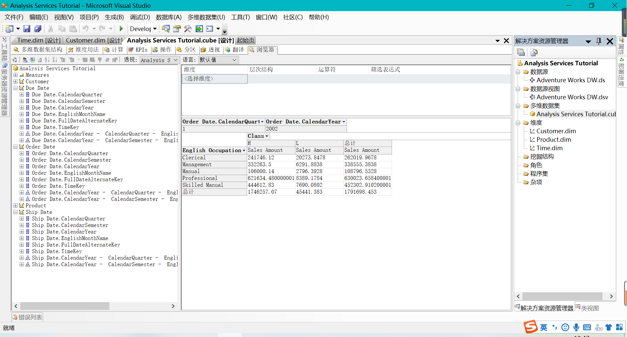Image resolution: width=627 pixels, height=337 pixels.
Task: Open the 多维数据集(U) menu
Action: click(206, 17)
